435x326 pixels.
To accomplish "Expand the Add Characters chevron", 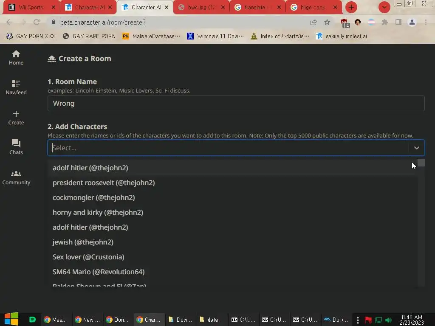I will (416, 148).
